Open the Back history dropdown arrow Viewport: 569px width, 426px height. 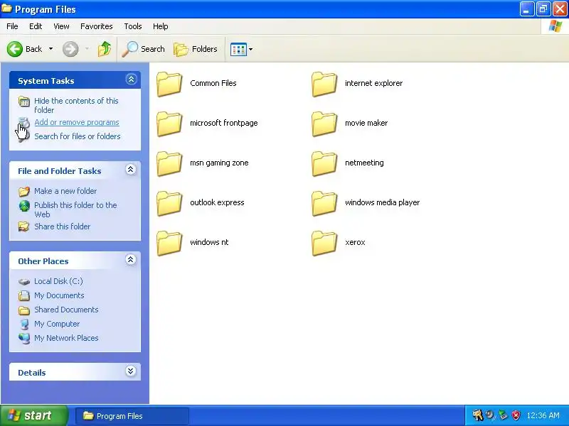click(50, 49)
